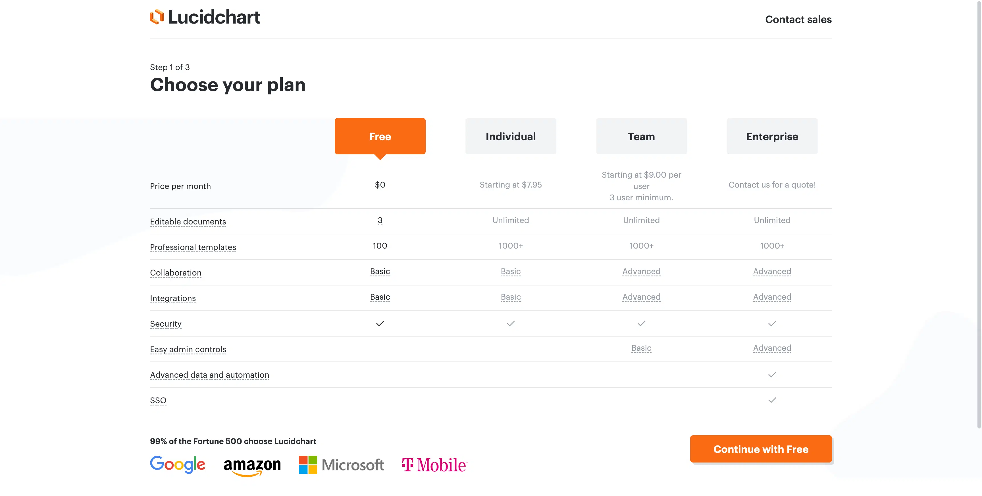Click the Security checkmark under Free

[380, 323]
